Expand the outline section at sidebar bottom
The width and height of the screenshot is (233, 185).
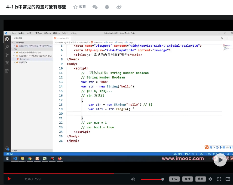[12, 151]
